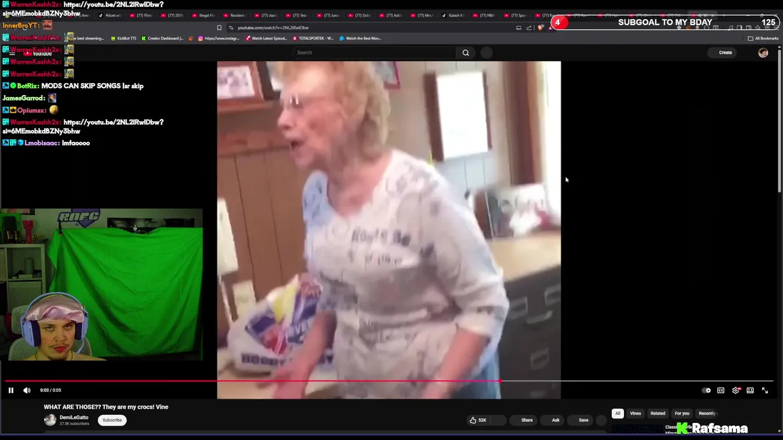Select the Vines filter chip
The image size is (783, 440).
(x=636, y=413)
